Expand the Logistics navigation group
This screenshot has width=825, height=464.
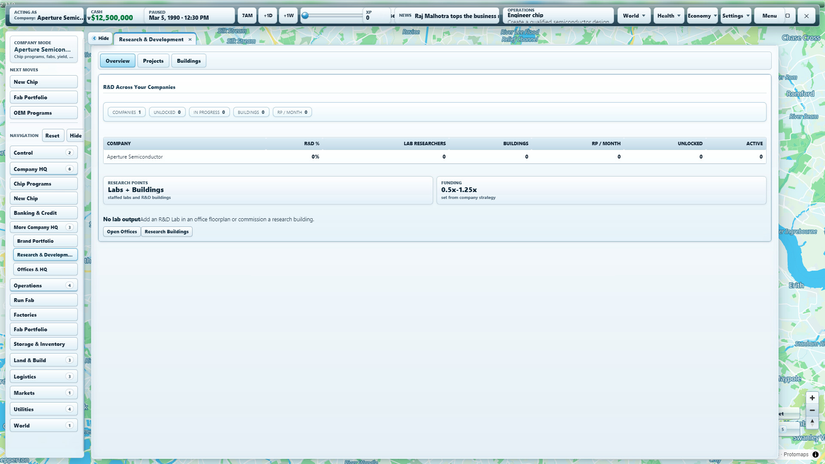43,377
